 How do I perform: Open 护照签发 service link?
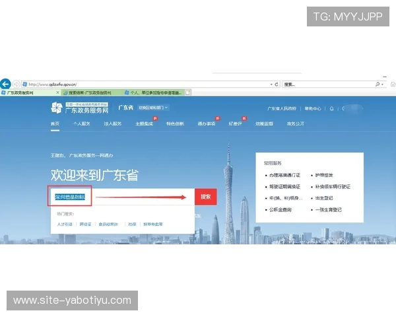pyautogui.click(x=324, y=175)
